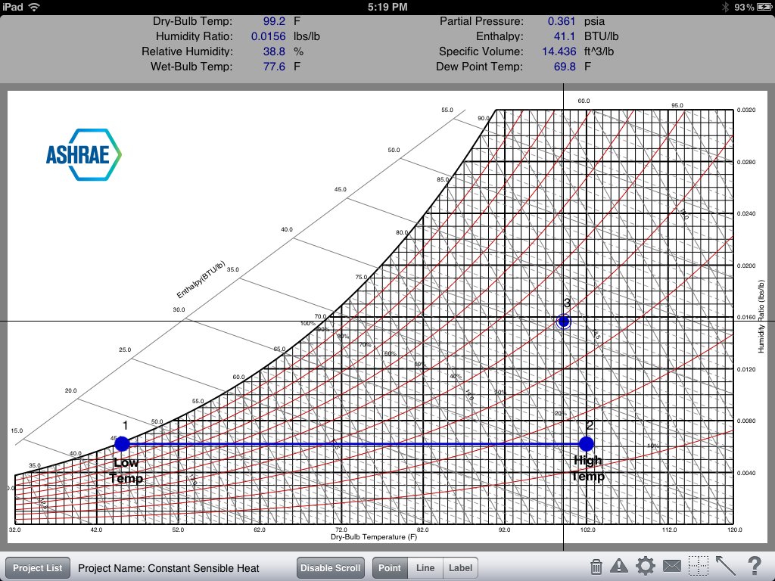This screenshot has height=581, width=775.
Task: Tap the diagonal arrow tool icon
Action: click(725, 566)
